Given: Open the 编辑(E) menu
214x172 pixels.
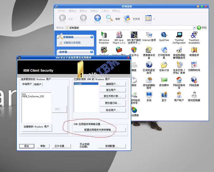Looking at the screenshot, I should [x=72, y=11].
